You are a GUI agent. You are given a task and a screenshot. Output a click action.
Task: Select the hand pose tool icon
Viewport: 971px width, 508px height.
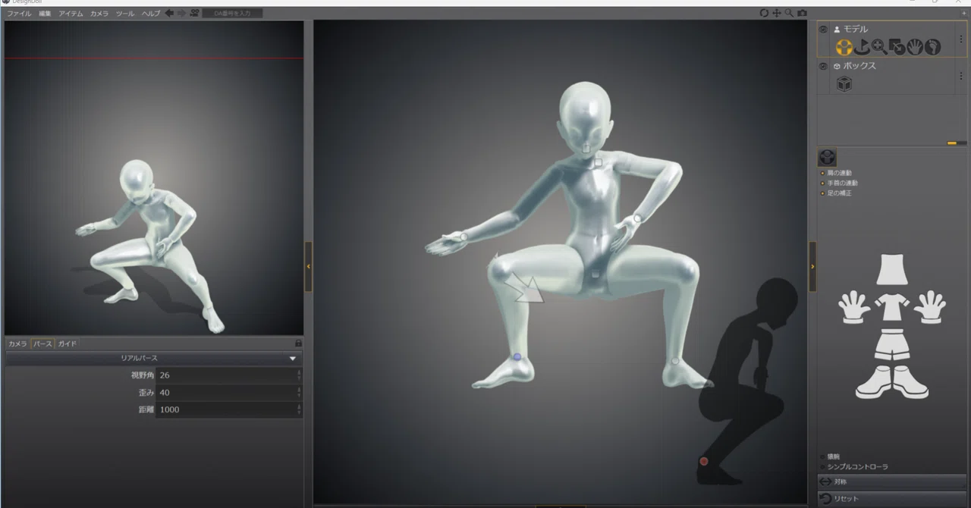(x=915, y=47)
